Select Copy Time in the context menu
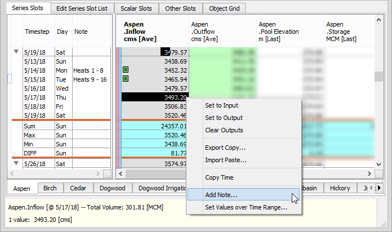 (x=219, y=177)
